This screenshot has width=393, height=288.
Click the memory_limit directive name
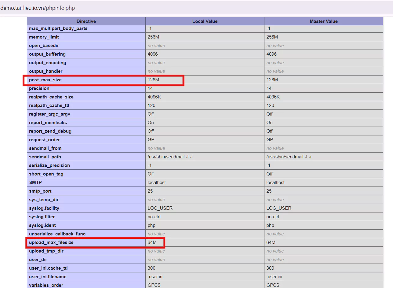tap(44, 37)
